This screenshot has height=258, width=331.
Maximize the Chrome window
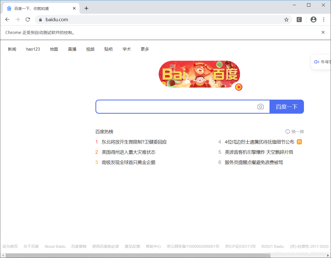pyautogui.click(x=309, y=5)
